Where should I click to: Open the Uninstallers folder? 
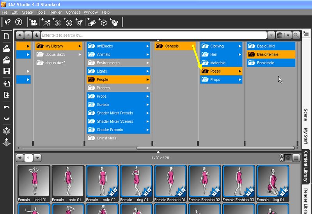[119, 138]
